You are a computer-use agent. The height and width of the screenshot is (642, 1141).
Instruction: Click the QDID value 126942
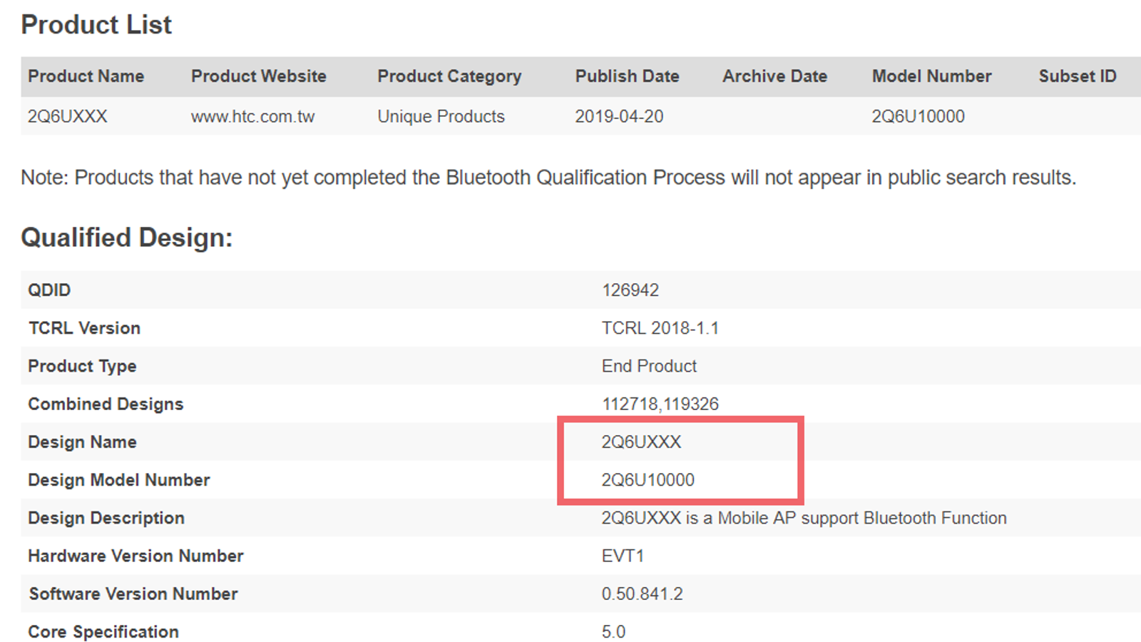630,290
